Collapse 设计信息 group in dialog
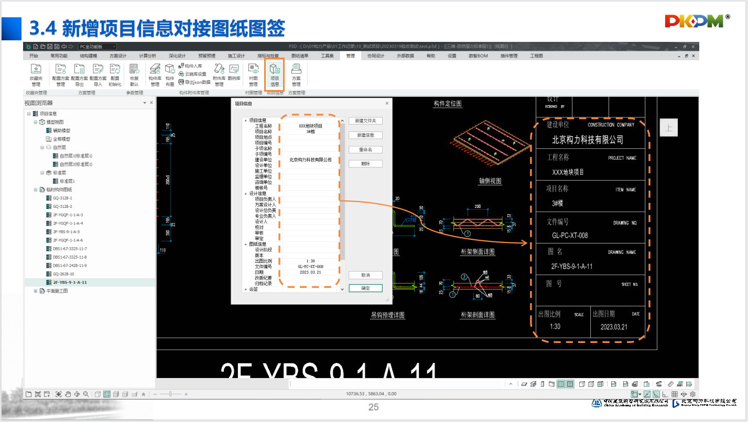Viewport: 748px width, 422px height. (x=245, y=194)
